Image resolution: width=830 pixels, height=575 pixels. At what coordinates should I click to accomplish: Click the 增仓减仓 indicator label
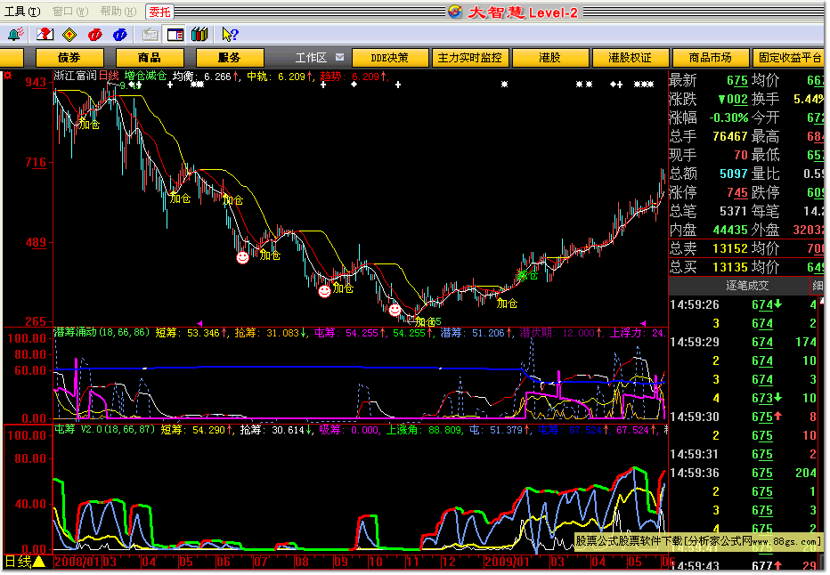[145, 76]
